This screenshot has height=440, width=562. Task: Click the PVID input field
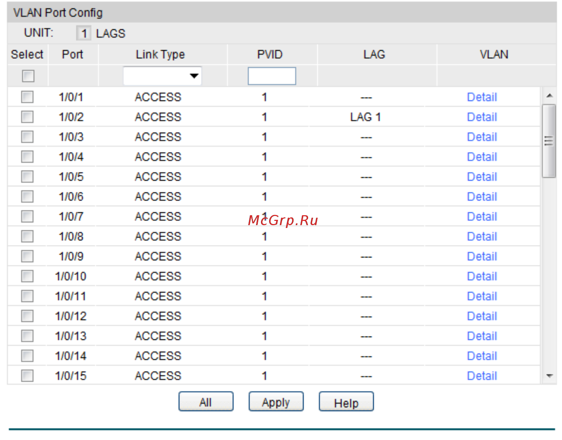pos(272,76)
